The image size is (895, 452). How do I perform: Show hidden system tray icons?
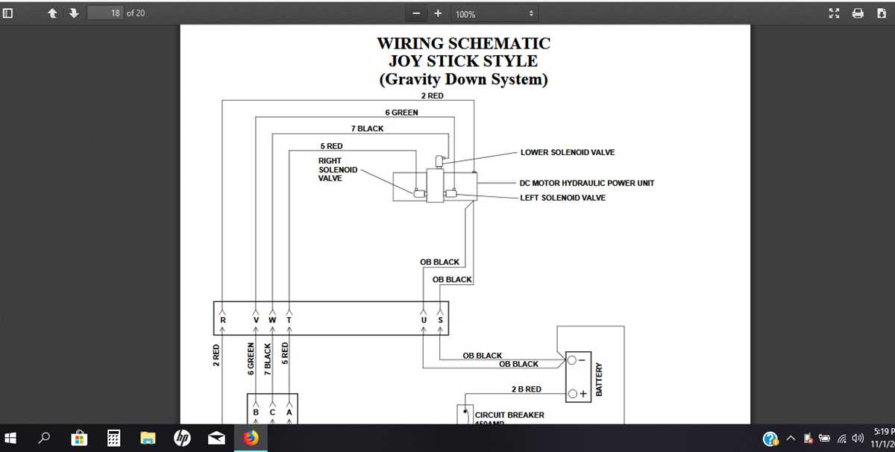click(790, 439)
